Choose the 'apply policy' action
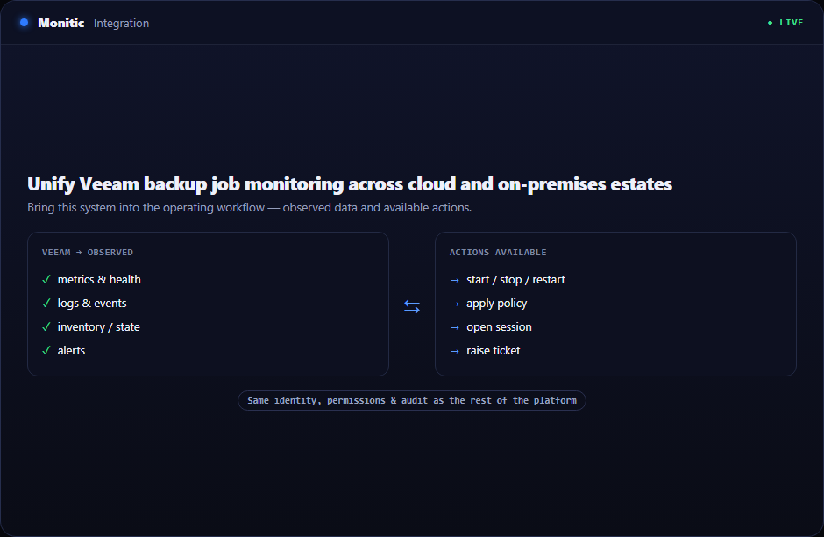The height and width of the screenshot is (537, 824). tap(497, 303)
